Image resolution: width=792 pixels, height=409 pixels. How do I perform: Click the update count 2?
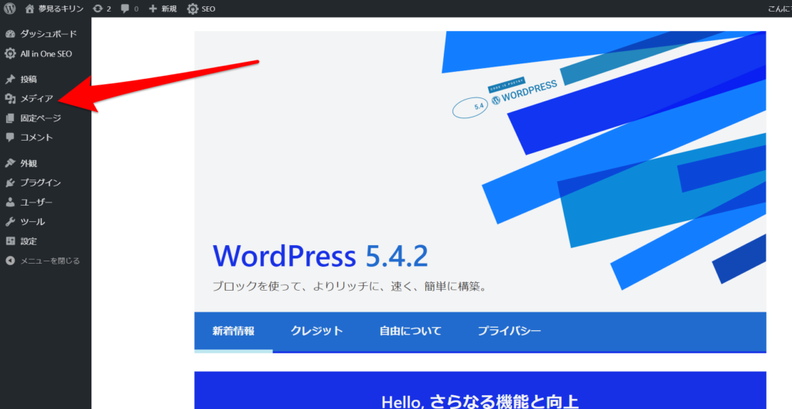click(108, 9)
